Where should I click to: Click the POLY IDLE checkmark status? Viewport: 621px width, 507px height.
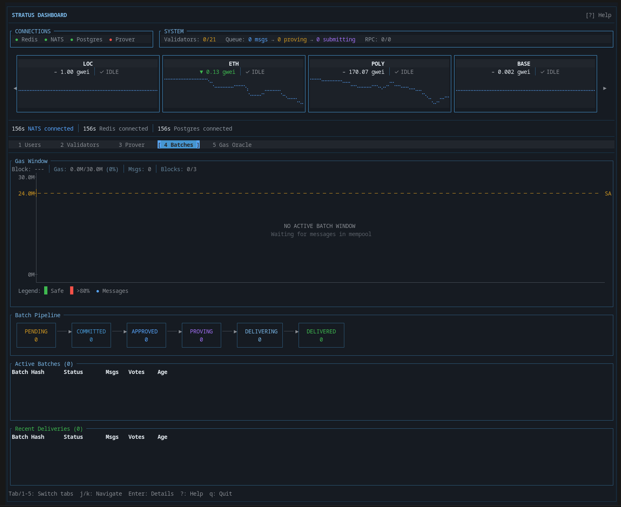point(403,72)
